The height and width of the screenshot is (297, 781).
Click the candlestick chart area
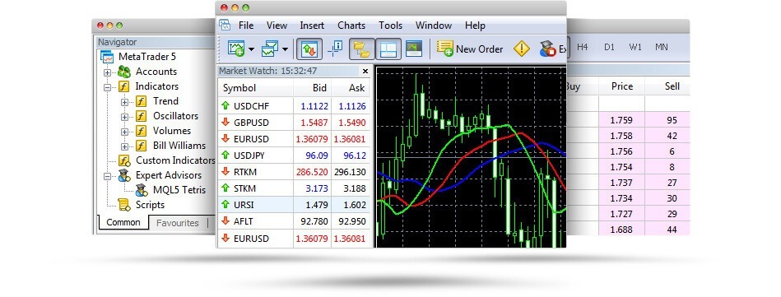point(472,157)
